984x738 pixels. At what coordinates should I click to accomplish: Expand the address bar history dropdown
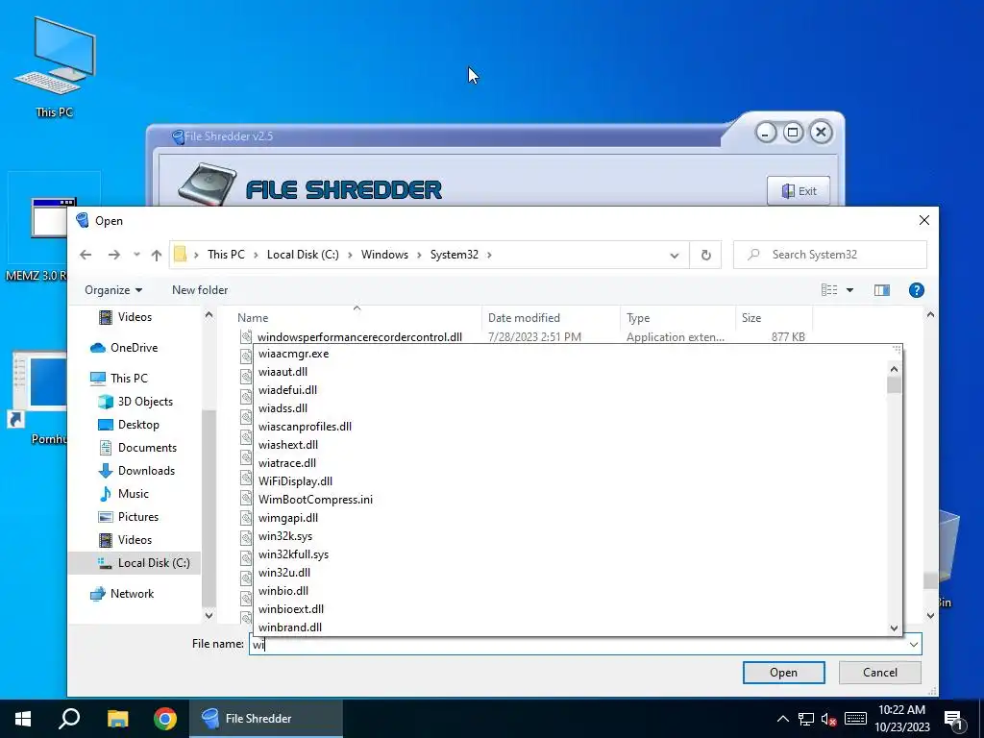[674, 255]
